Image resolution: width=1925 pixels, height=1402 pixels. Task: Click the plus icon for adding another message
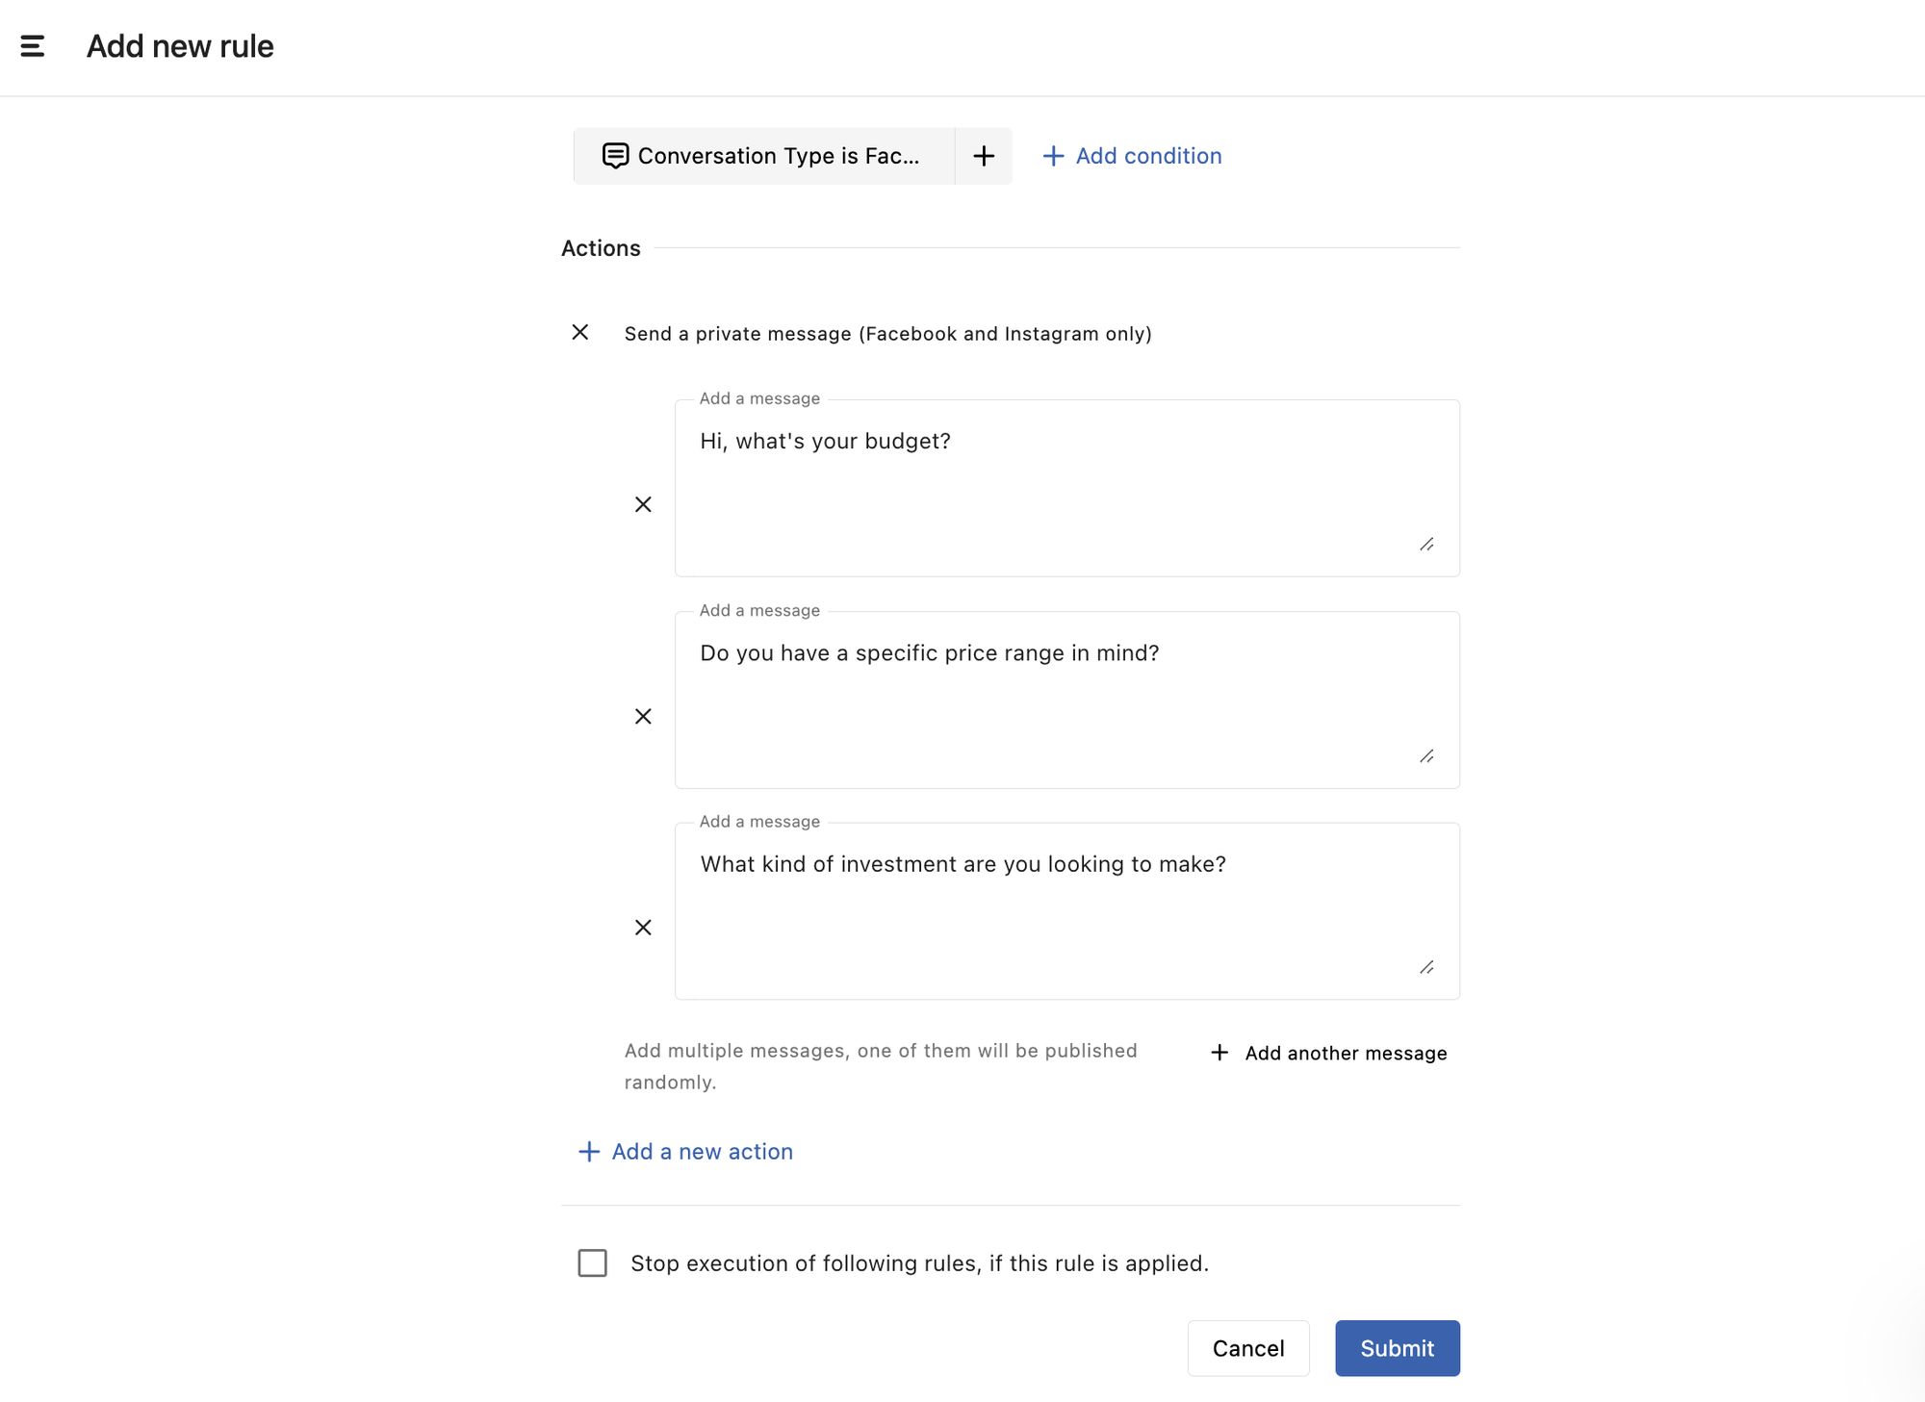point(1219,1053)
